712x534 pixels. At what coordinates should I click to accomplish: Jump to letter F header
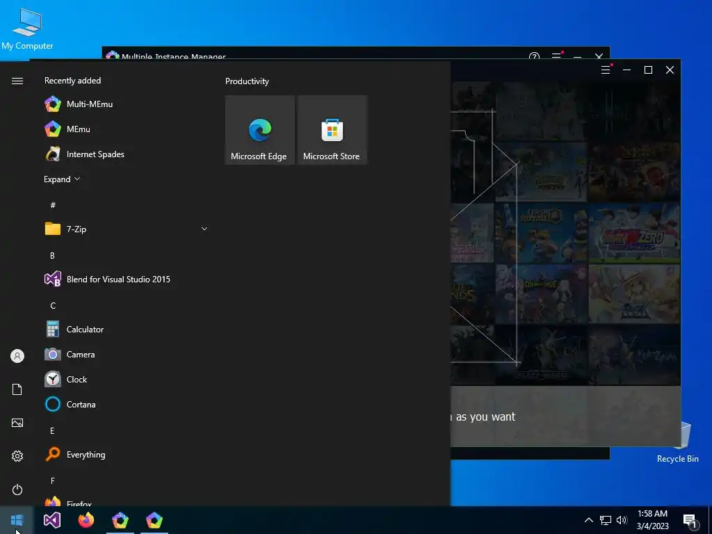click(53, 481)
